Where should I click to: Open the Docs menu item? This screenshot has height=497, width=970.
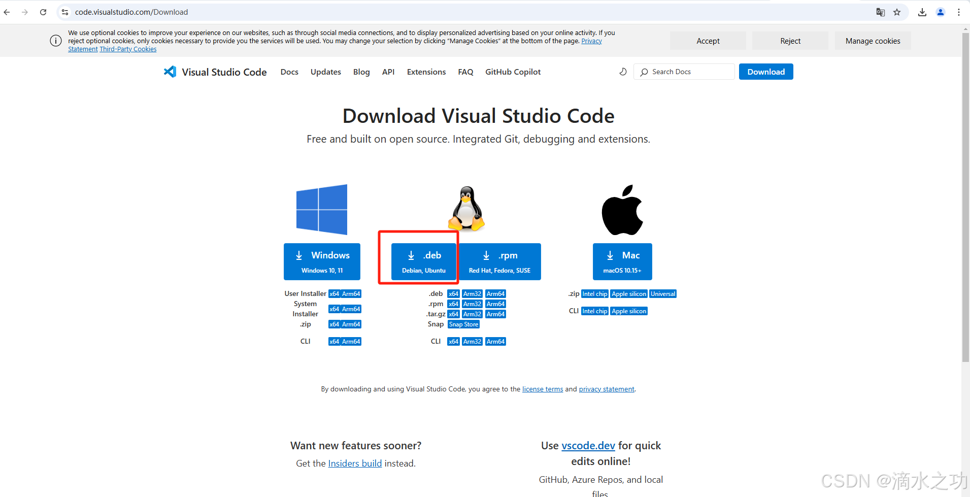pos(289,72)
